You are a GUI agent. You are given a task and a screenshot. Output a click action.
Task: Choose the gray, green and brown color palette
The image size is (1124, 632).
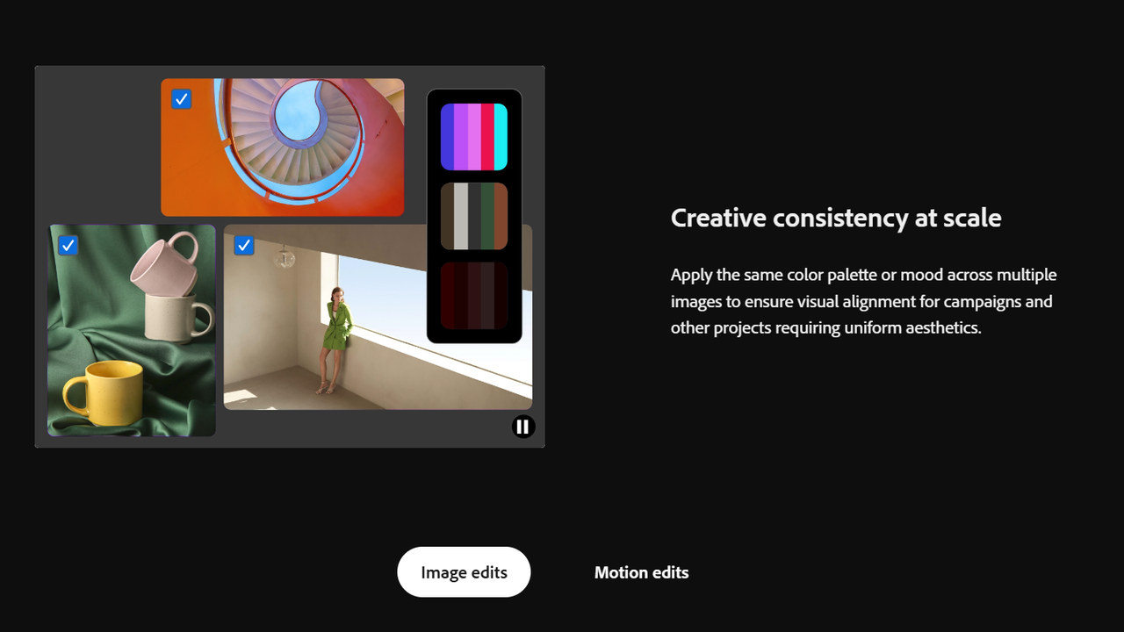point(474,216)
